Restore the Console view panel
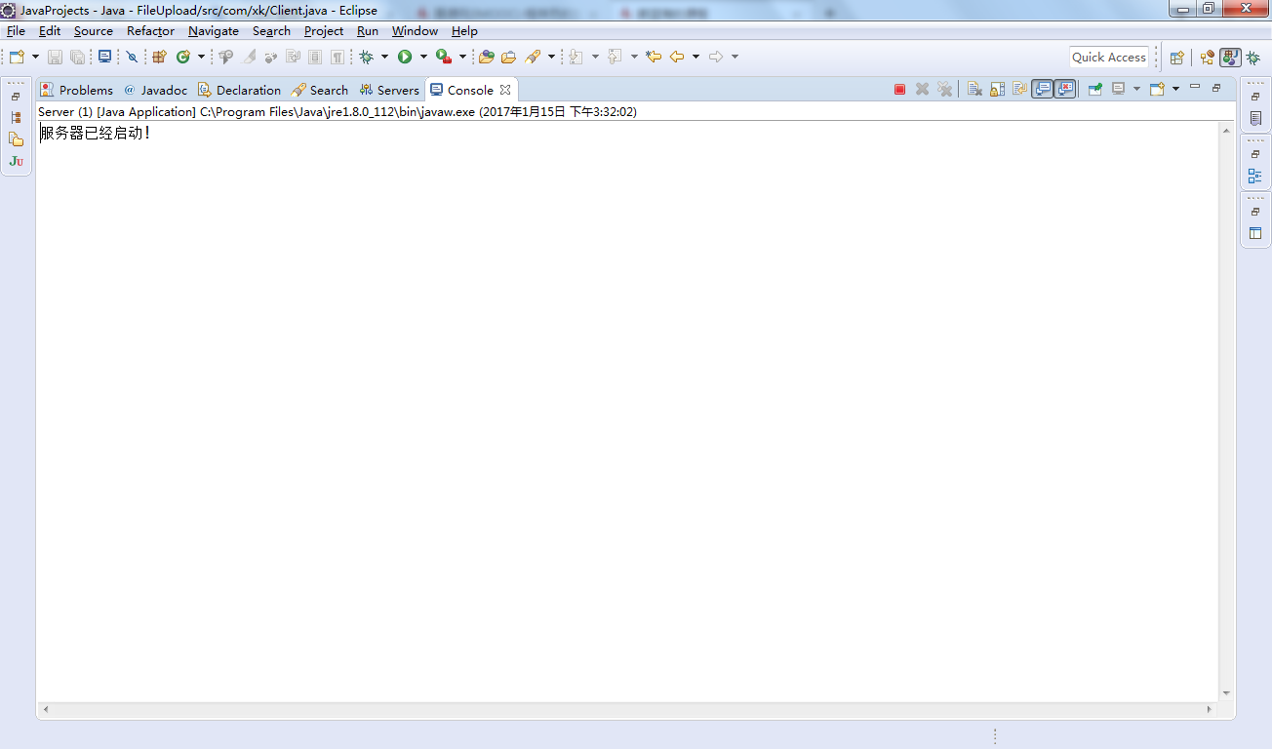This screenshot has height=749, width=1272. (x=1216, y=88)
